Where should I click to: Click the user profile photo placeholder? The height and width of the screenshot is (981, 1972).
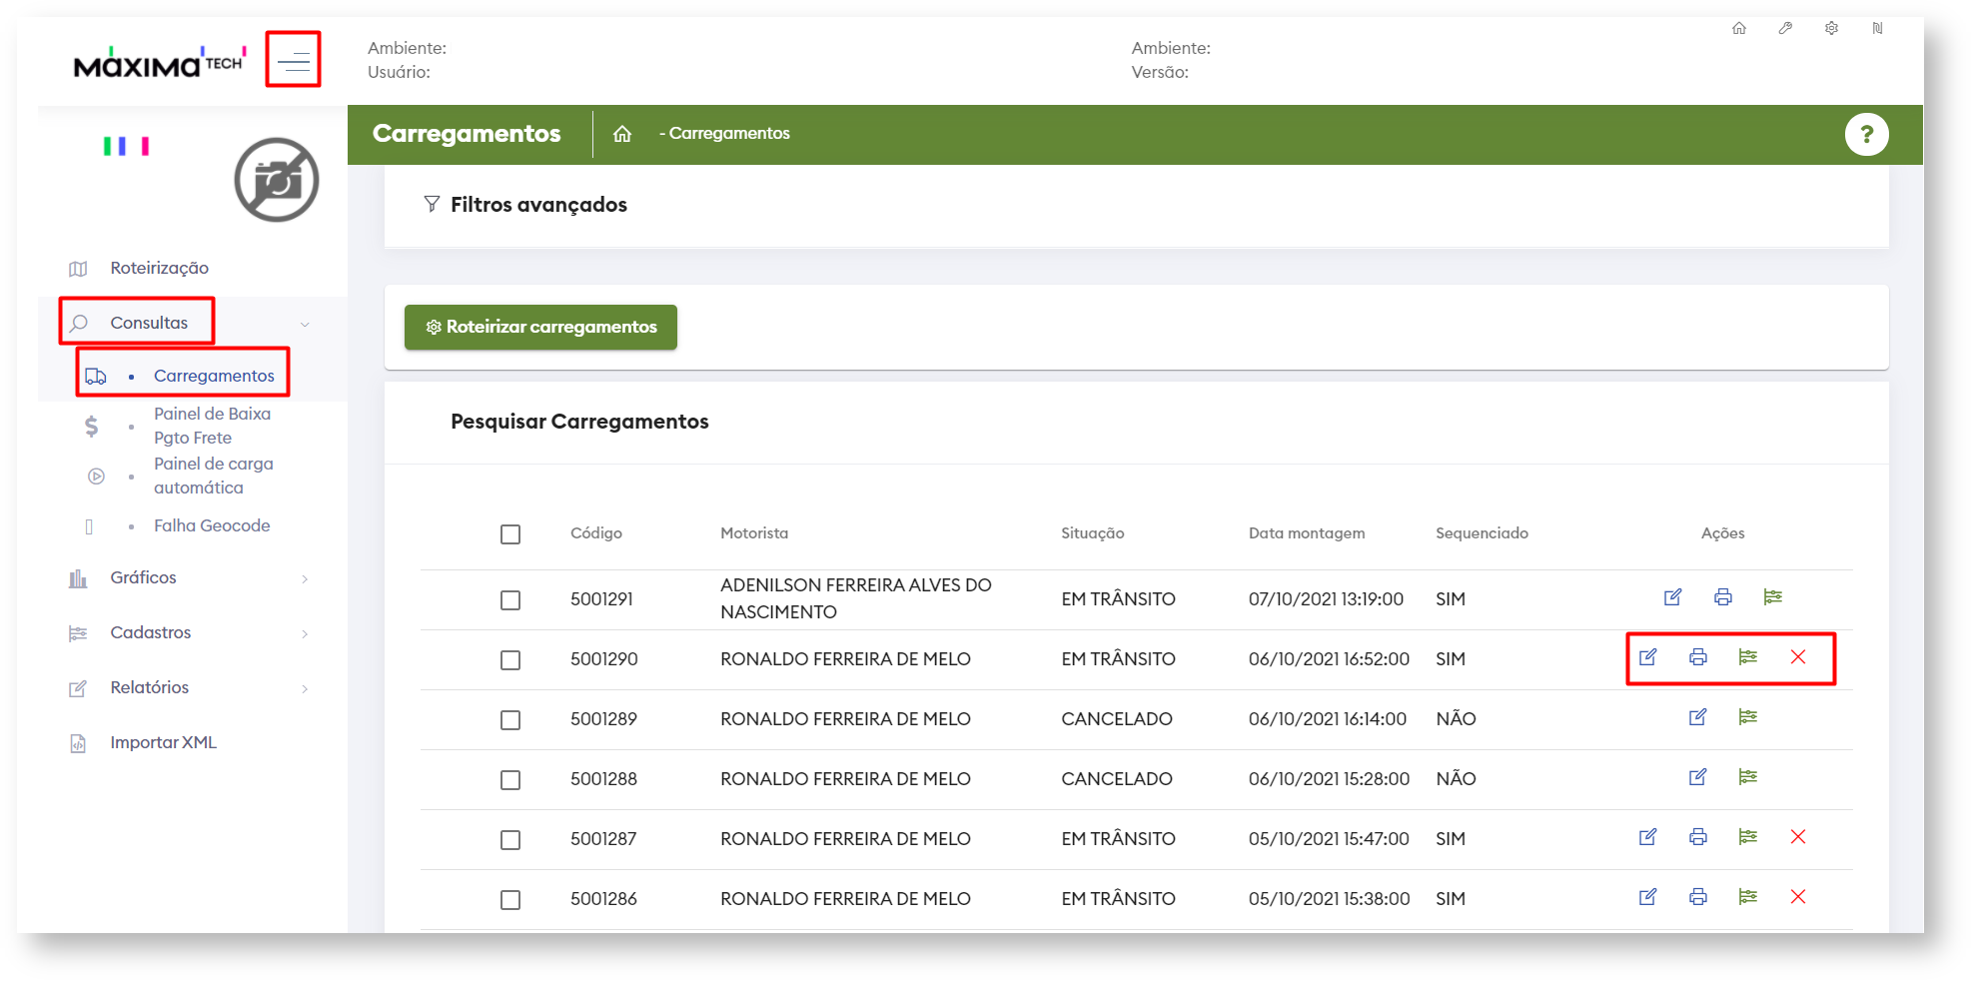[x=277, y=180]
